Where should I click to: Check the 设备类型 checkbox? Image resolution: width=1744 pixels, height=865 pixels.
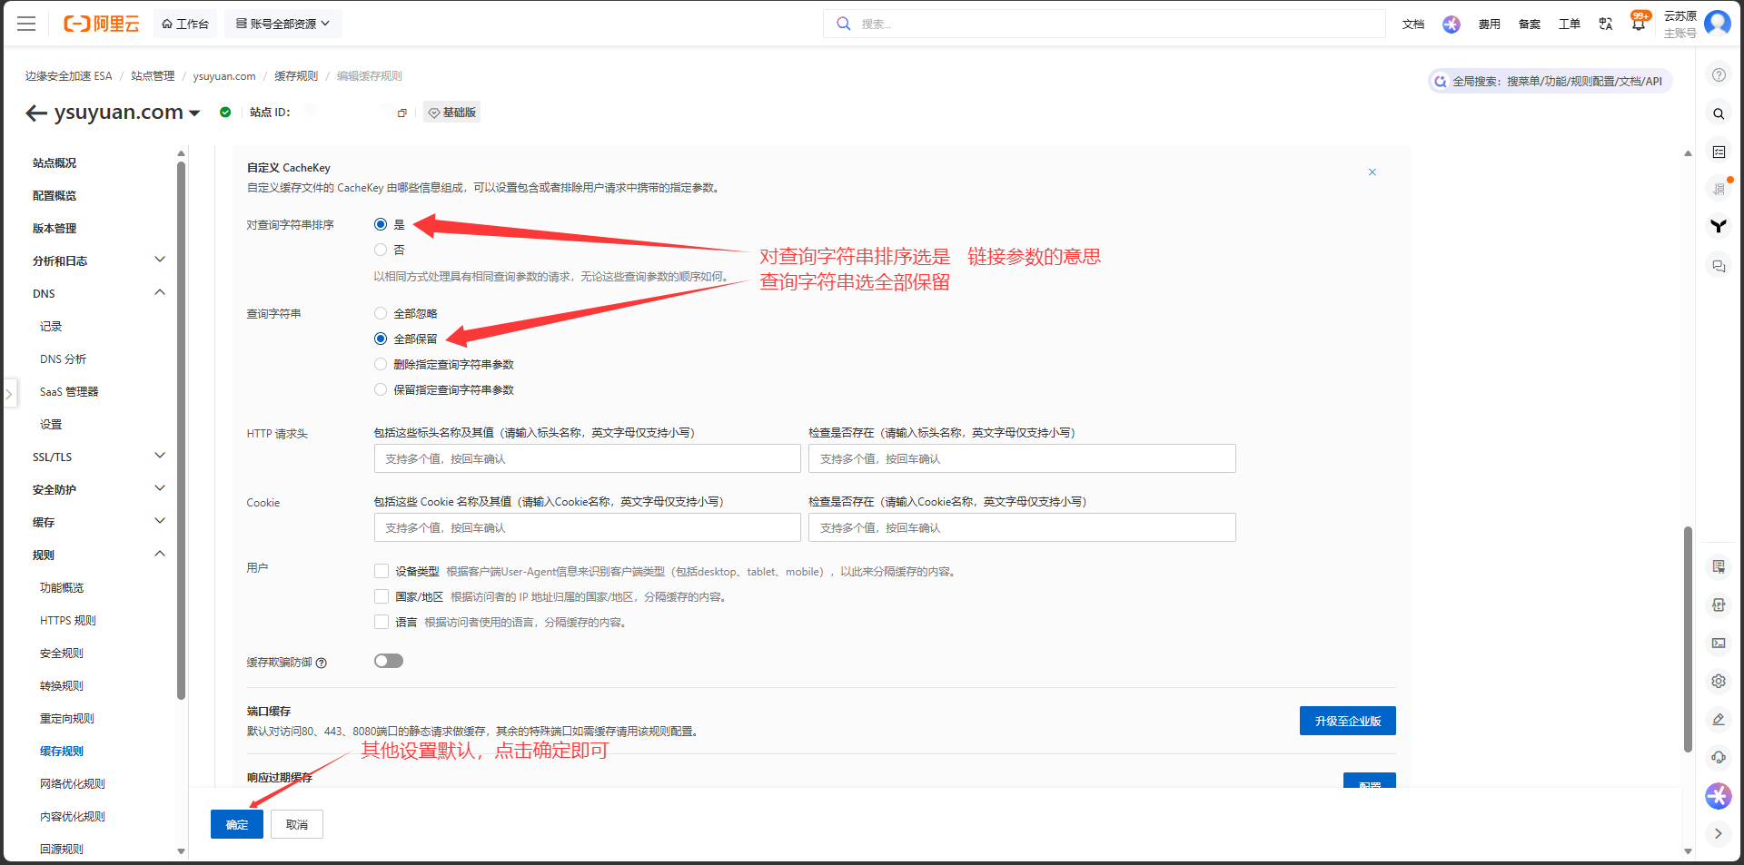pyautogui.click(x=381, y=571)
